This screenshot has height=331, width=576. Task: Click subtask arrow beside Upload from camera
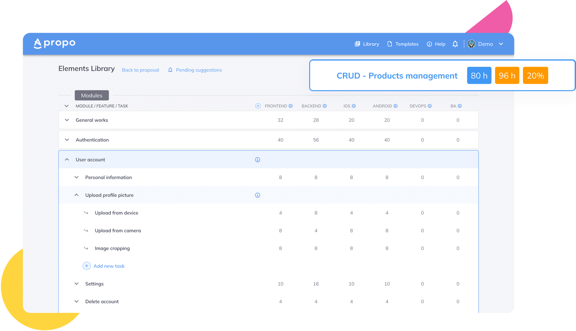pos(86,230)
